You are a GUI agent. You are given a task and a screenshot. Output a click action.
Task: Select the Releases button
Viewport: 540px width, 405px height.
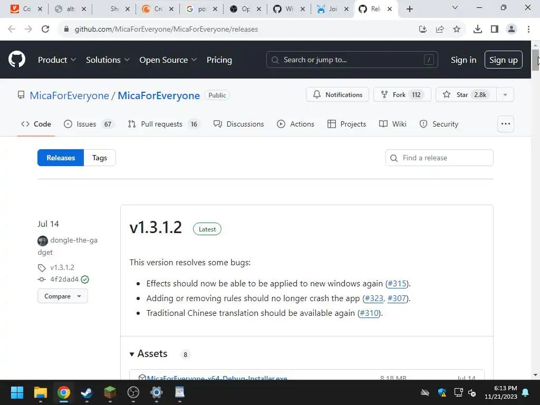tap(61, 158)
